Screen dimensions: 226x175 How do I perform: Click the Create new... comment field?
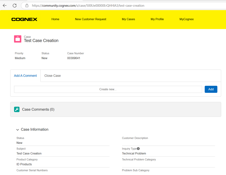coord(108,89)
